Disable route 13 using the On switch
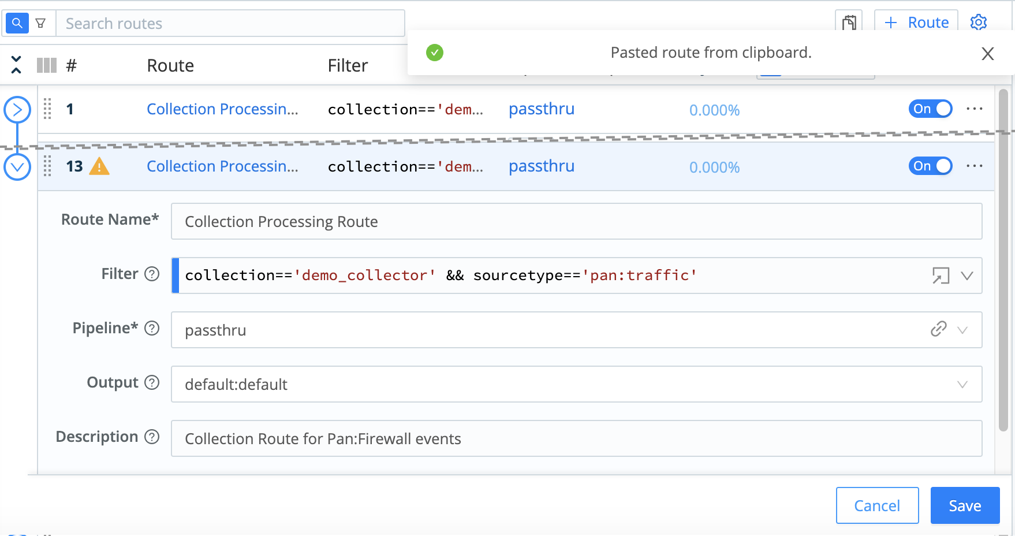Screen dimensions: 1015x536 coord(930,166)
